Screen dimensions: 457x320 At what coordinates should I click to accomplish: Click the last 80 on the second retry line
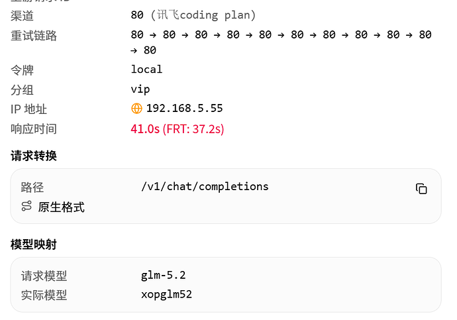tap(150, 50)
